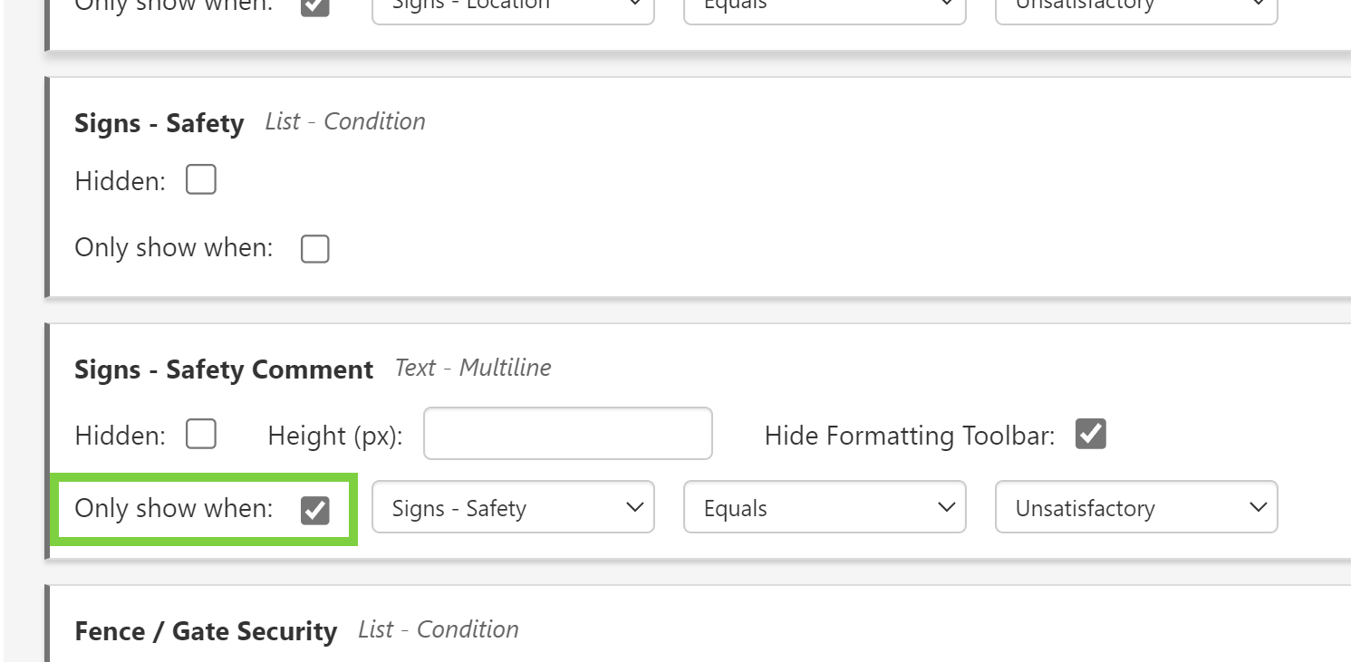
Task: Check the unchecked "Only show when" box
Action: [x=314, y=248]
